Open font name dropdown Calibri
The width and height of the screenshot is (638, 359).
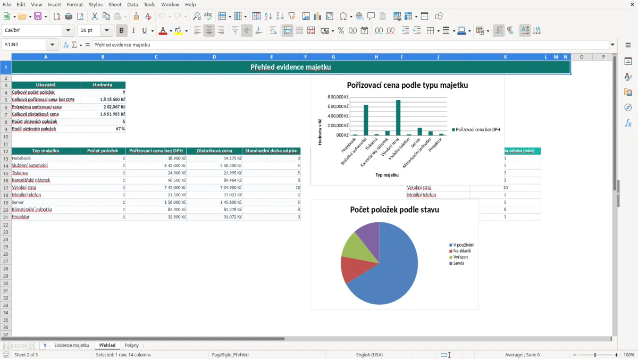pos(68,31)
